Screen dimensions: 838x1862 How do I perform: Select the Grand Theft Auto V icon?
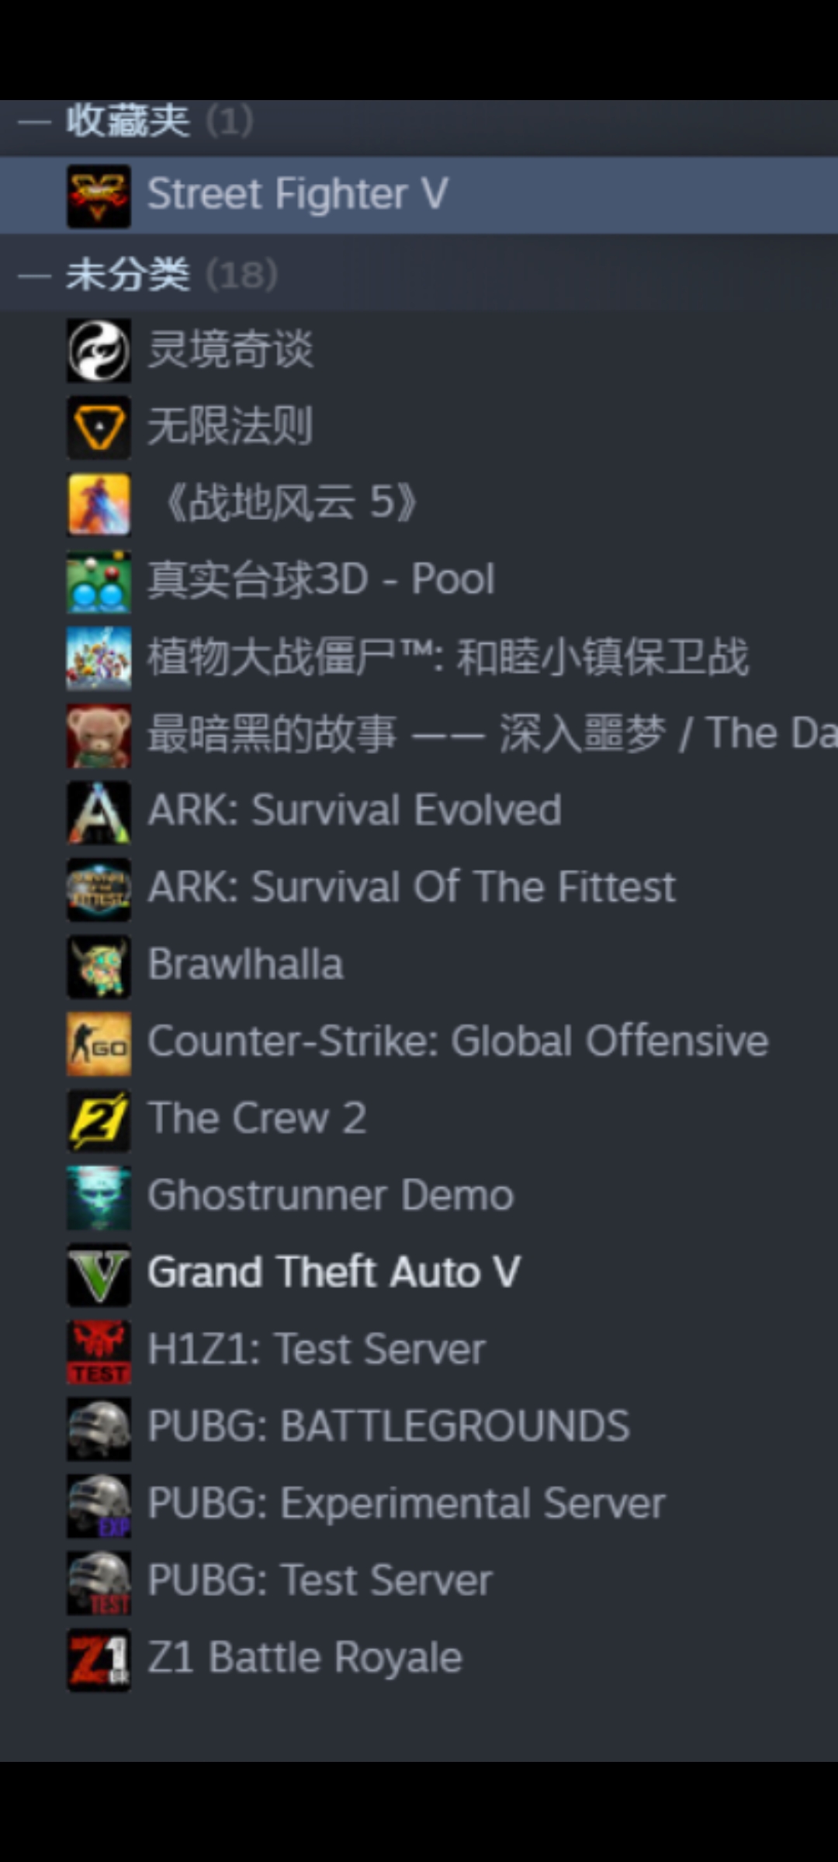[99, 1274]
